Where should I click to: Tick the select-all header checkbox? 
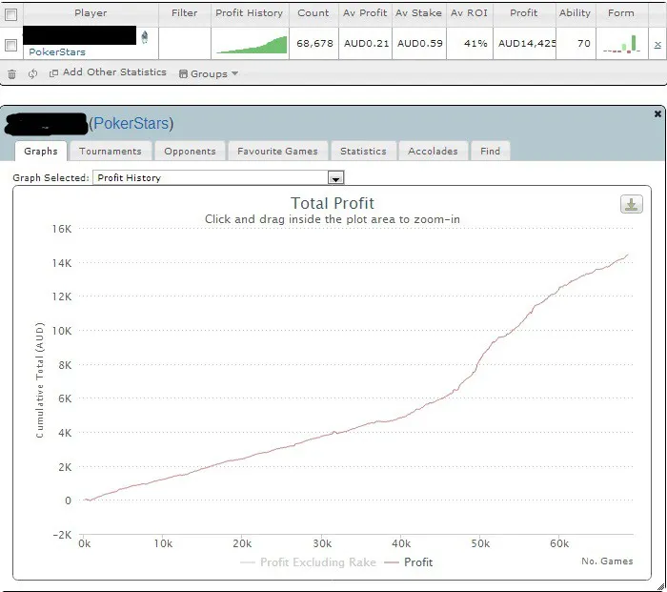click(x=11, y=14)
